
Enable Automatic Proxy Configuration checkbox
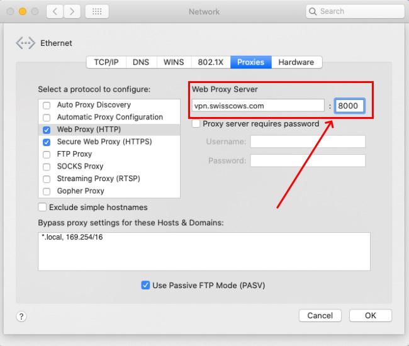[x=47, y=118]
